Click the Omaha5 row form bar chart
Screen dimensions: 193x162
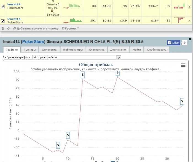pos(179,6)
